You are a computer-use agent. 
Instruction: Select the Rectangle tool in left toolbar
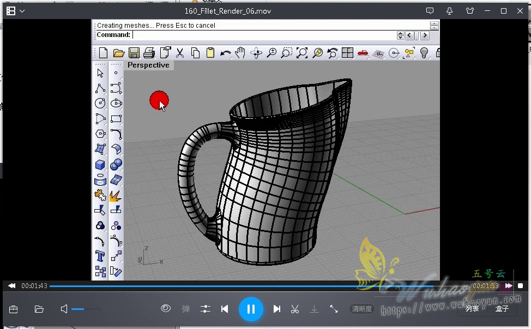(x=116, y=119)
